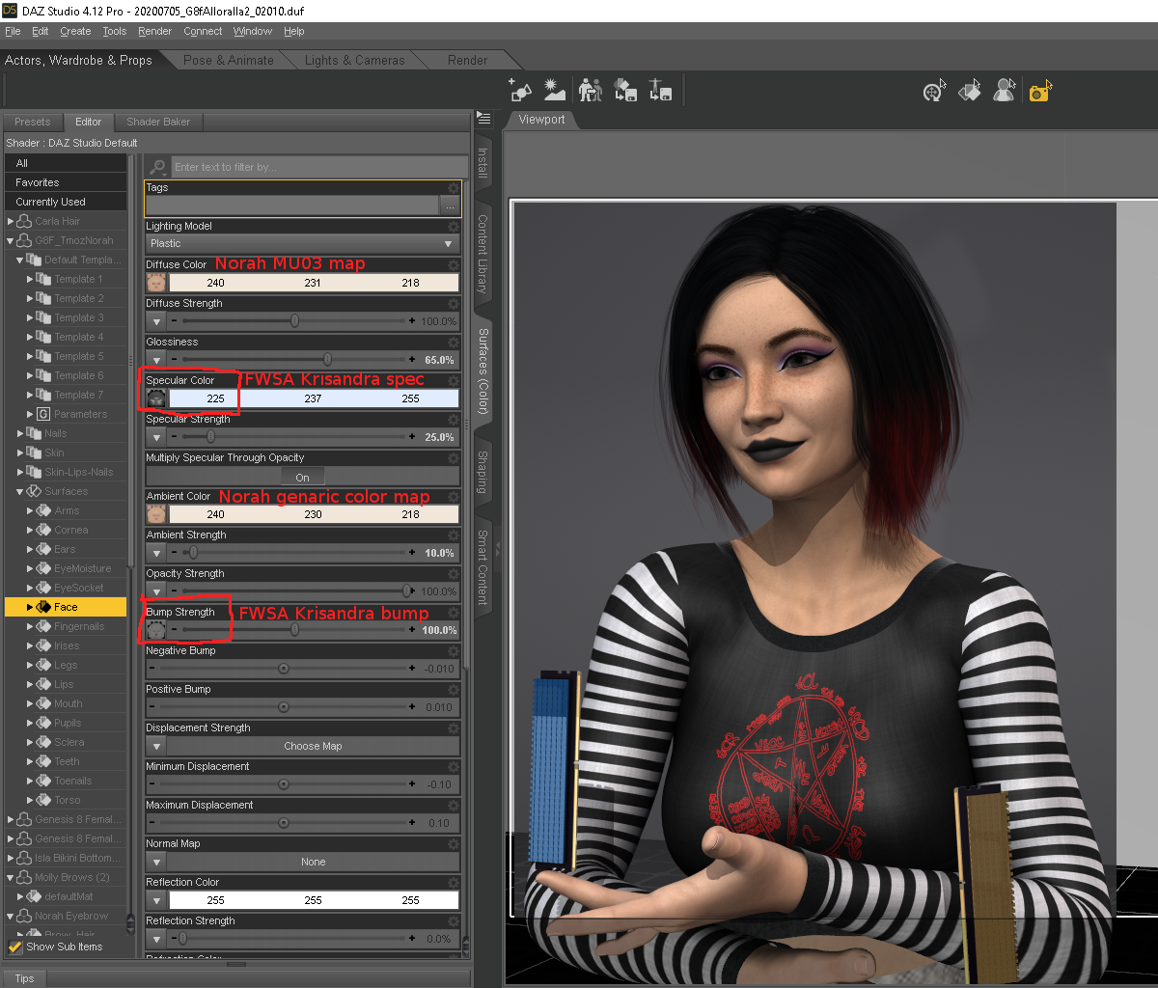The height and width of the screenshot is (988, 1158).
Task: Open the Displacement Strength gear settings
Action: [454, 727]
